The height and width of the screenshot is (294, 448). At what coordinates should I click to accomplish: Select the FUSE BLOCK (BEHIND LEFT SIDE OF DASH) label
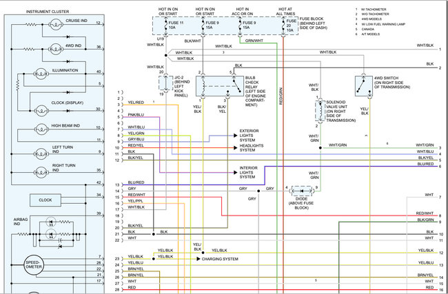[313, 23]
